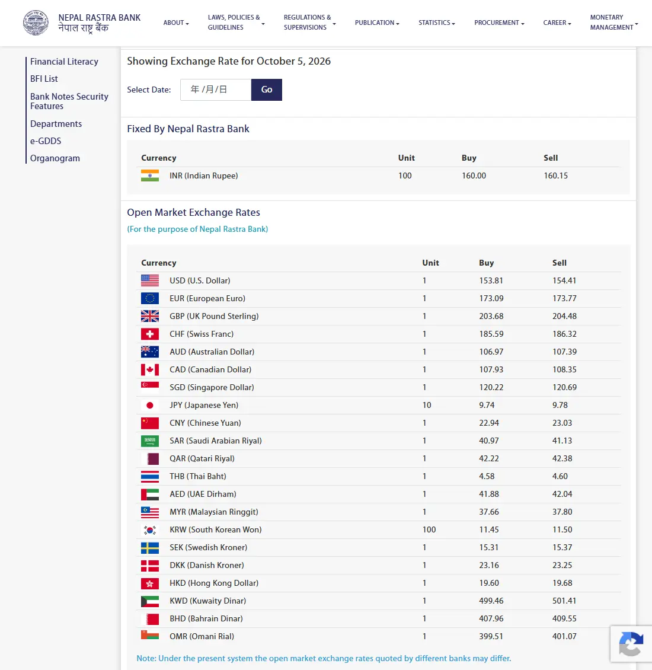Image resolution: width=652 pixels, height=670 pixels.
Task: Click the Nepal Rastra Bank logo emblem
Action: pyautogui.click(x=36, y=23)
